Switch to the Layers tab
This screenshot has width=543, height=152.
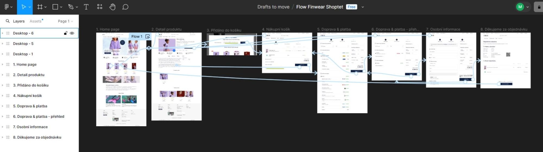(x=19, y=21)
